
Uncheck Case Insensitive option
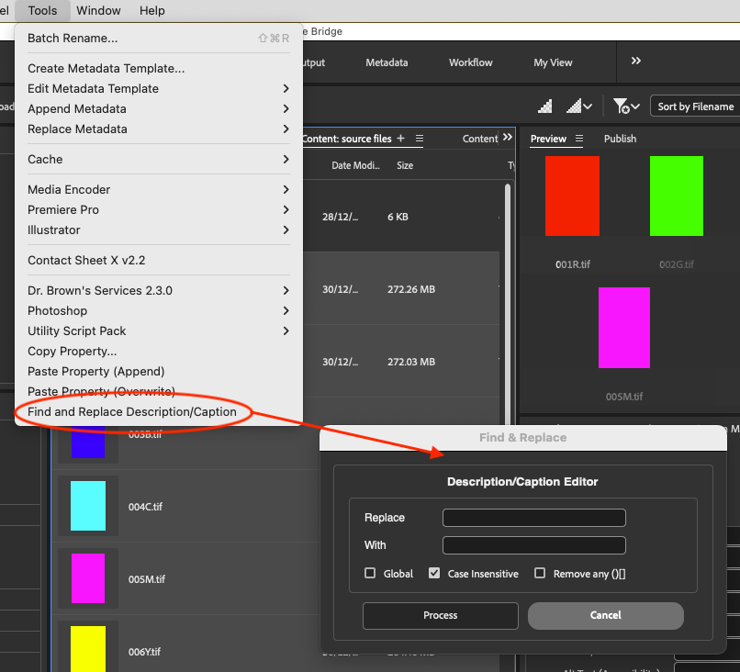coord(433,573)
